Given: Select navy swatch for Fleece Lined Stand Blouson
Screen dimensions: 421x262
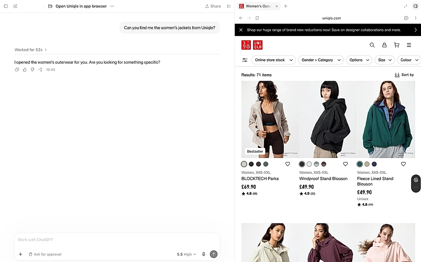Looking at the screenshot, I should tap(374, 164).
